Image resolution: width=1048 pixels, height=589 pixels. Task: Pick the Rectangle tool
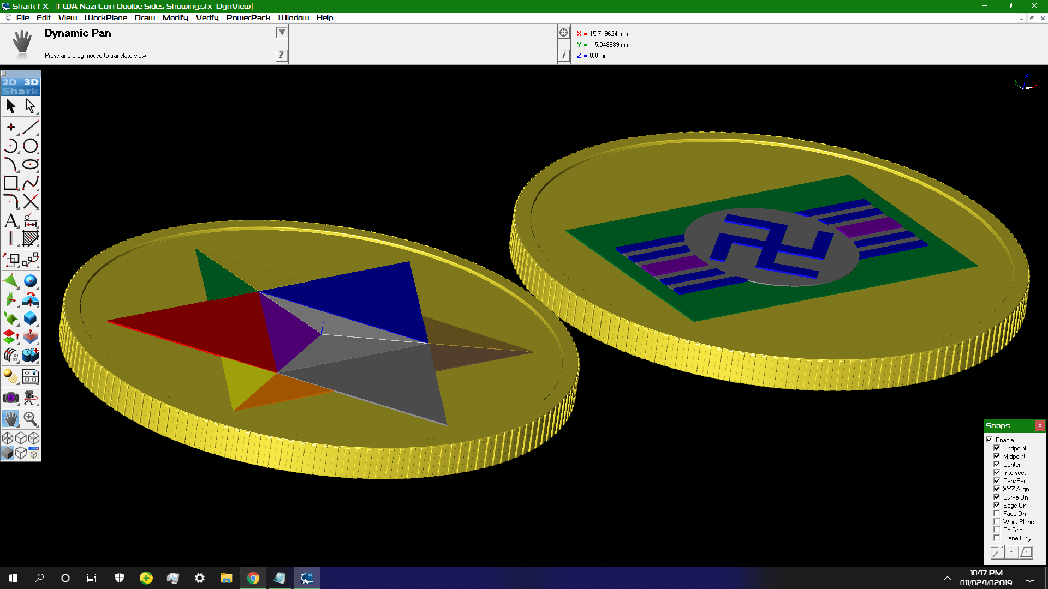click(x=10, y=183)
